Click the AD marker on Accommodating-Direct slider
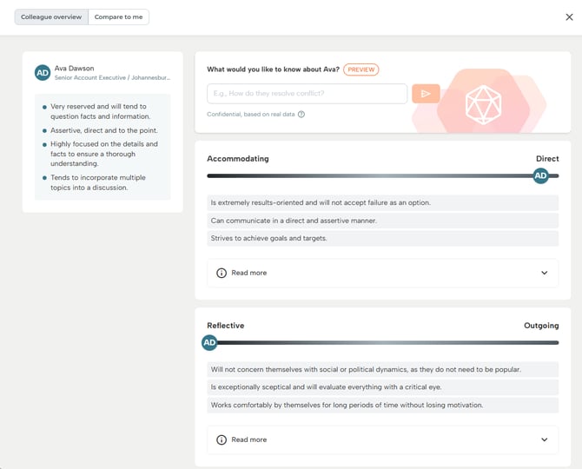The image size is (582, 469). coord(540,175)
